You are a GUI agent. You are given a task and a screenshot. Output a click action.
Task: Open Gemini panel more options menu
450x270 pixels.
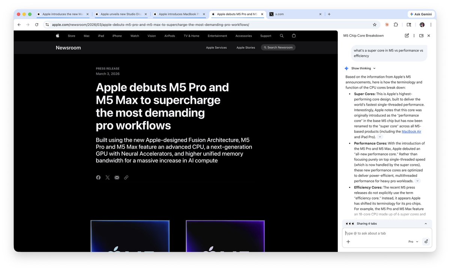coord(414,36)
